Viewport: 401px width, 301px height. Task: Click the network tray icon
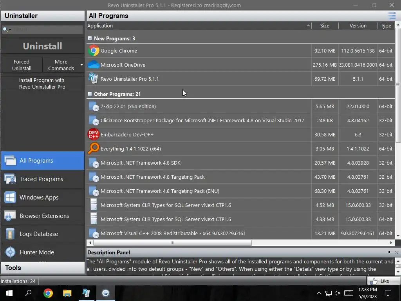click(329, 293)
